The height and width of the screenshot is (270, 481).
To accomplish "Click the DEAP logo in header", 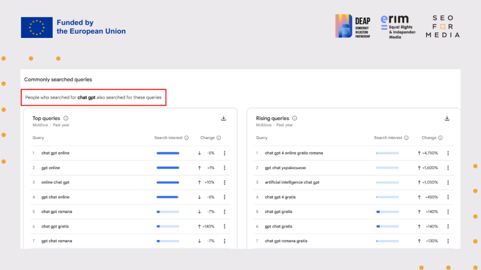I will point(353,26).
